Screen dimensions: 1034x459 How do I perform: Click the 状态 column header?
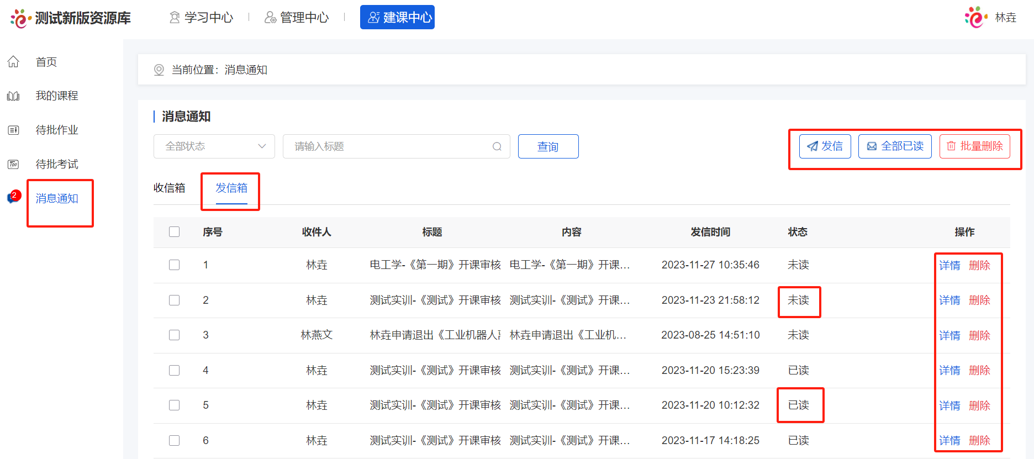click(x=798, y=232)
